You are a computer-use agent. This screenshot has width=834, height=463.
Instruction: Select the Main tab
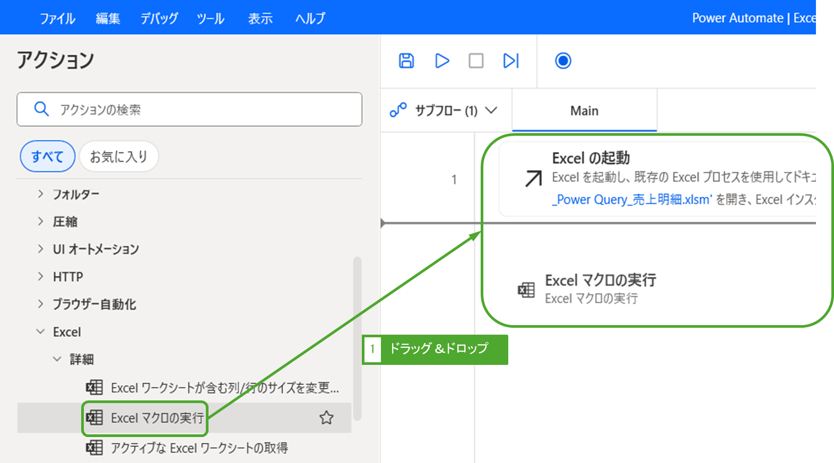coord(584,111)
